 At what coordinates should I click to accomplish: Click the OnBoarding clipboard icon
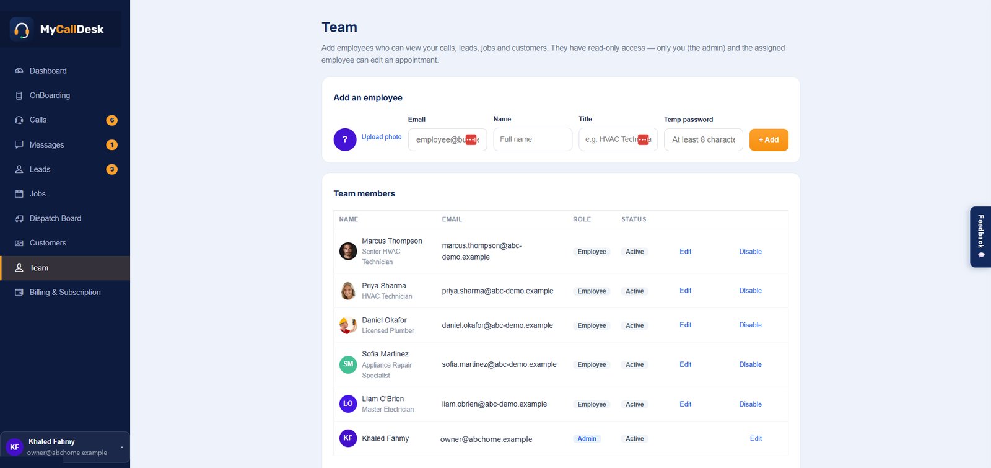tap(19, 95)
